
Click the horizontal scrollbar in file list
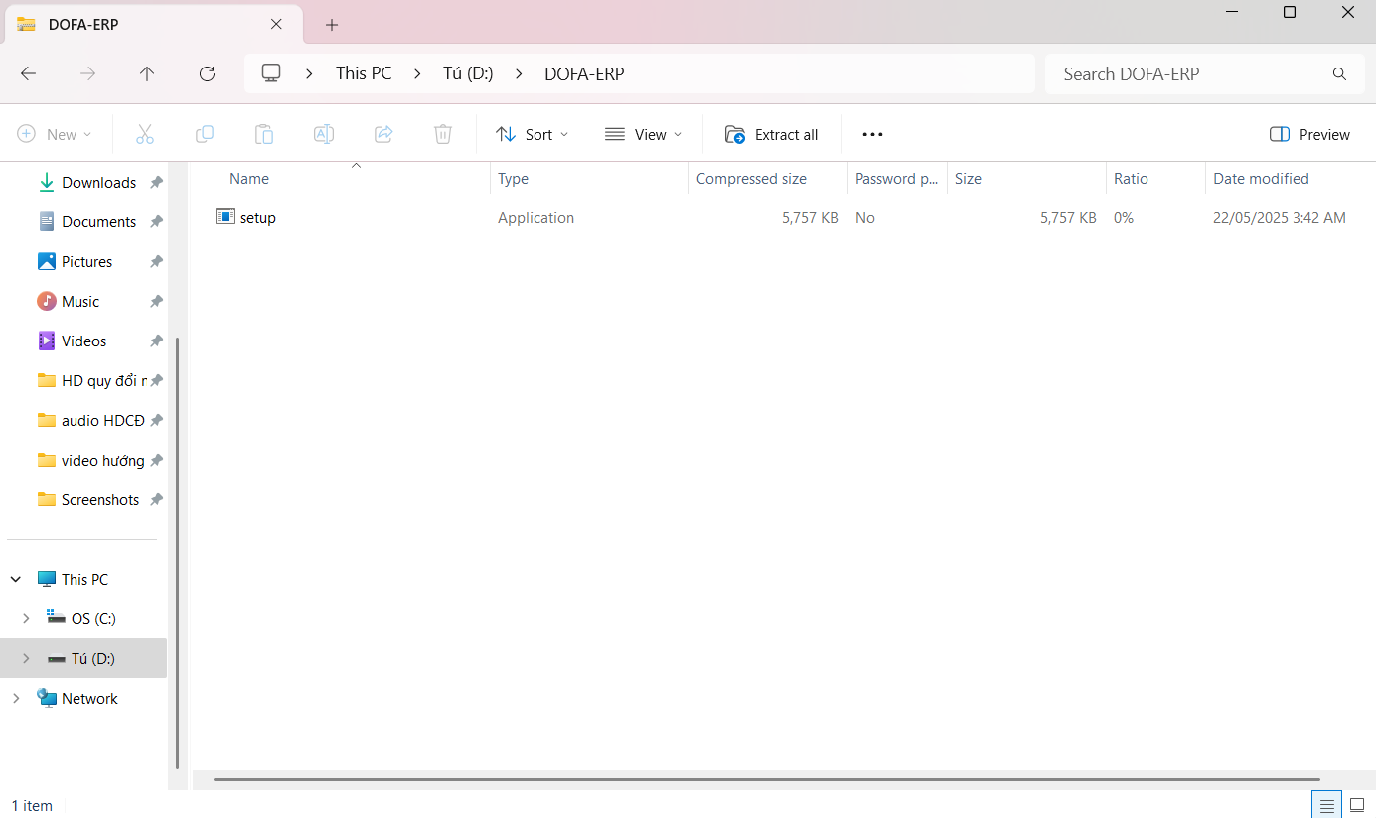click(x=767, y=780)
